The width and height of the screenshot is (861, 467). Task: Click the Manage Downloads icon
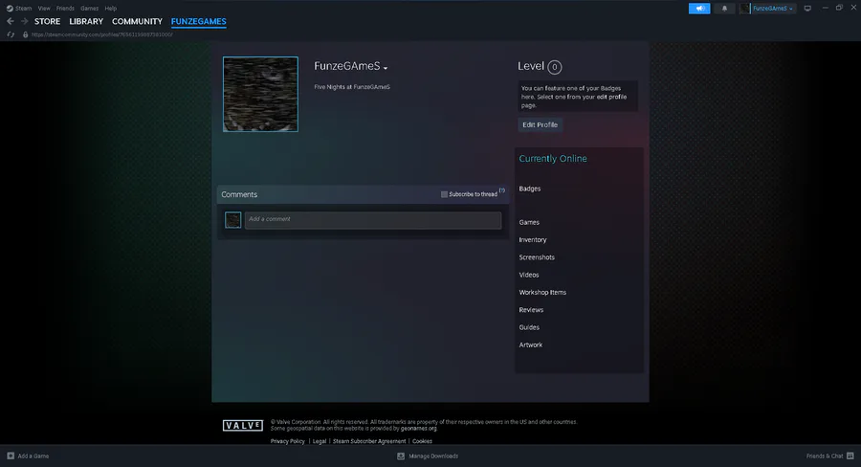click(401, 456)
